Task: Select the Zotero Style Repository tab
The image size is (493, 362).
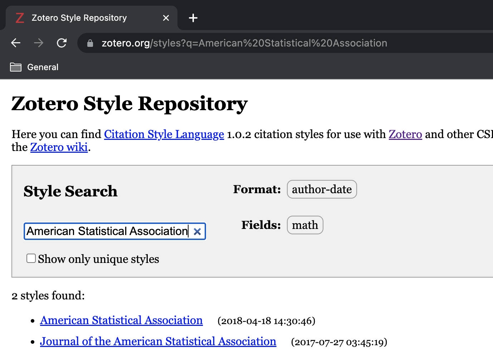Action: pyautogui.click(x=91, y=18)
